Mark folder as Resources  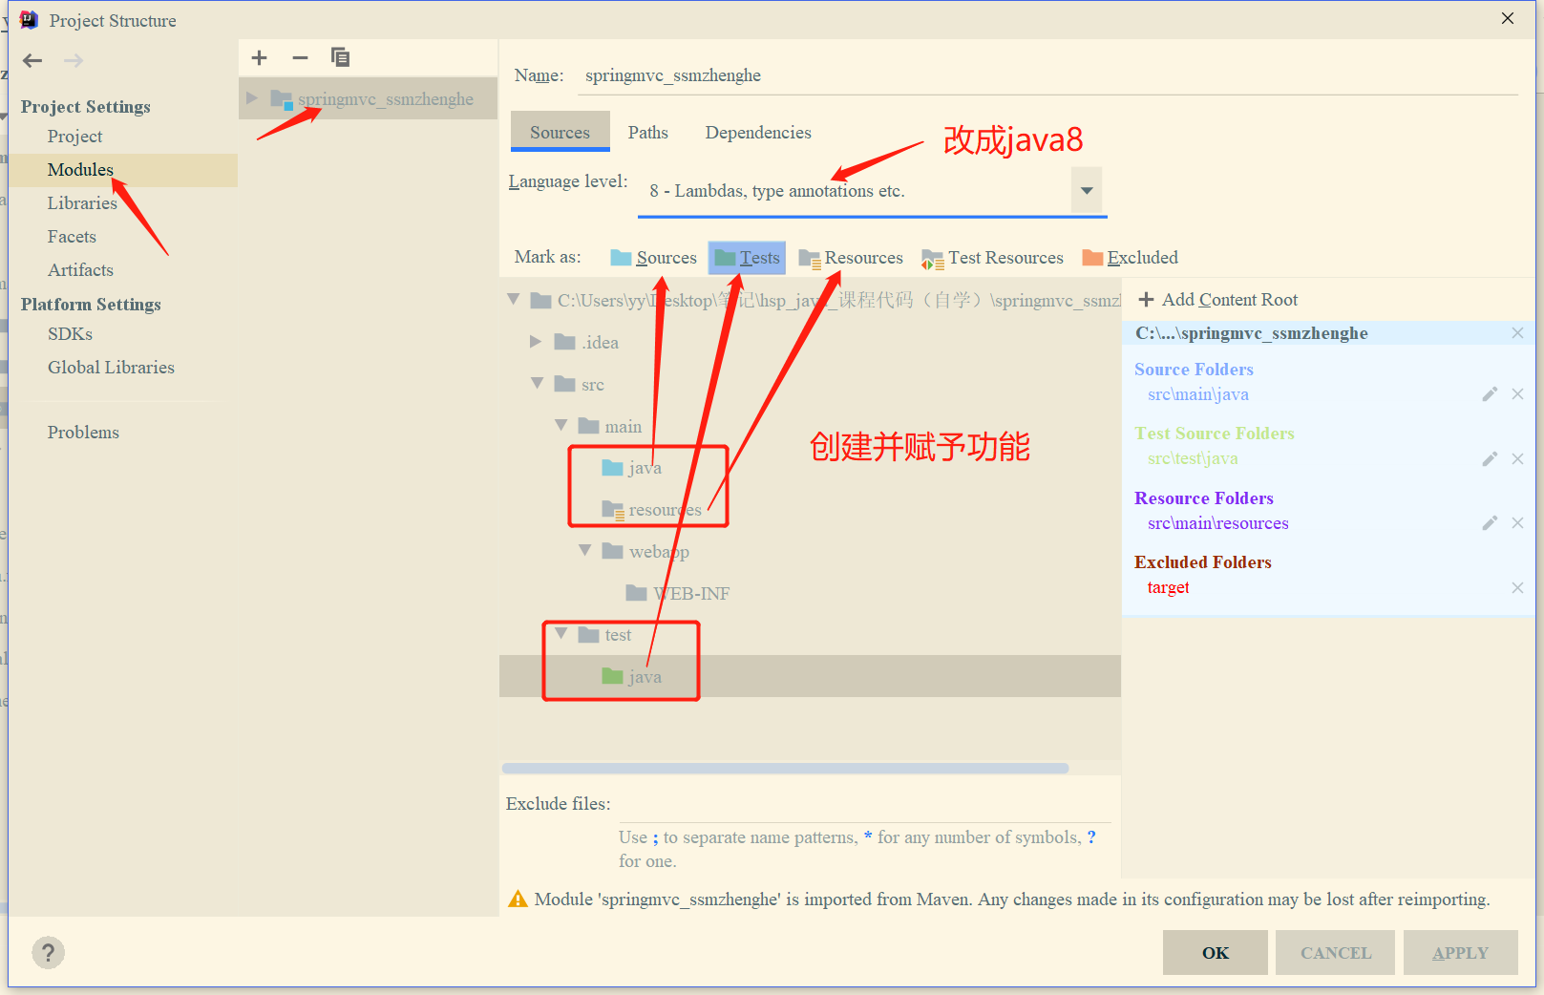click(x=851, y=258)
